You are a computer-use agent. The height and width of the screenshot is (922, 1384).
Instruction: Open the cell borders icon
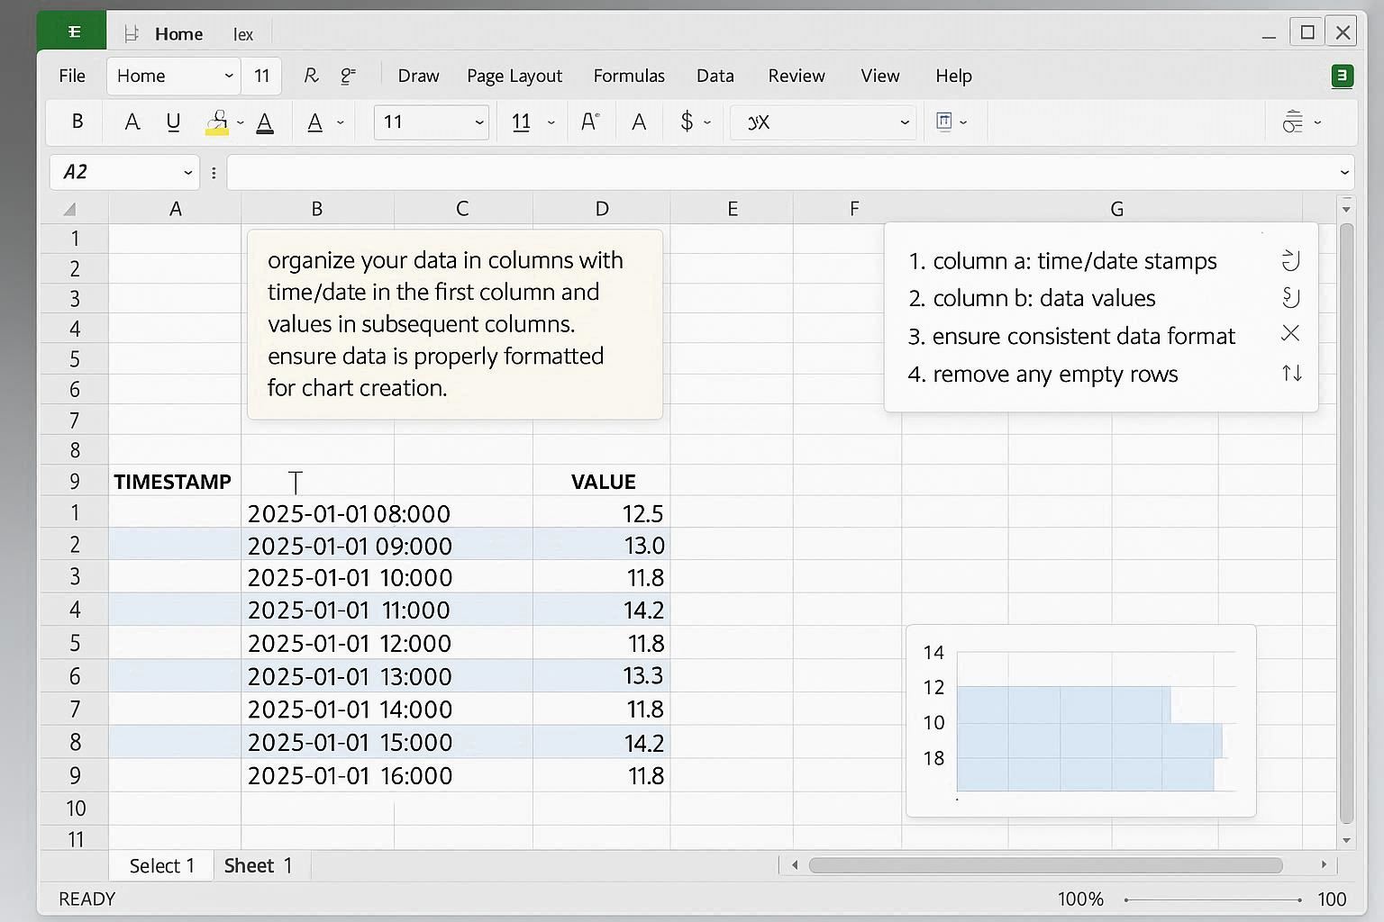point(946,122)
